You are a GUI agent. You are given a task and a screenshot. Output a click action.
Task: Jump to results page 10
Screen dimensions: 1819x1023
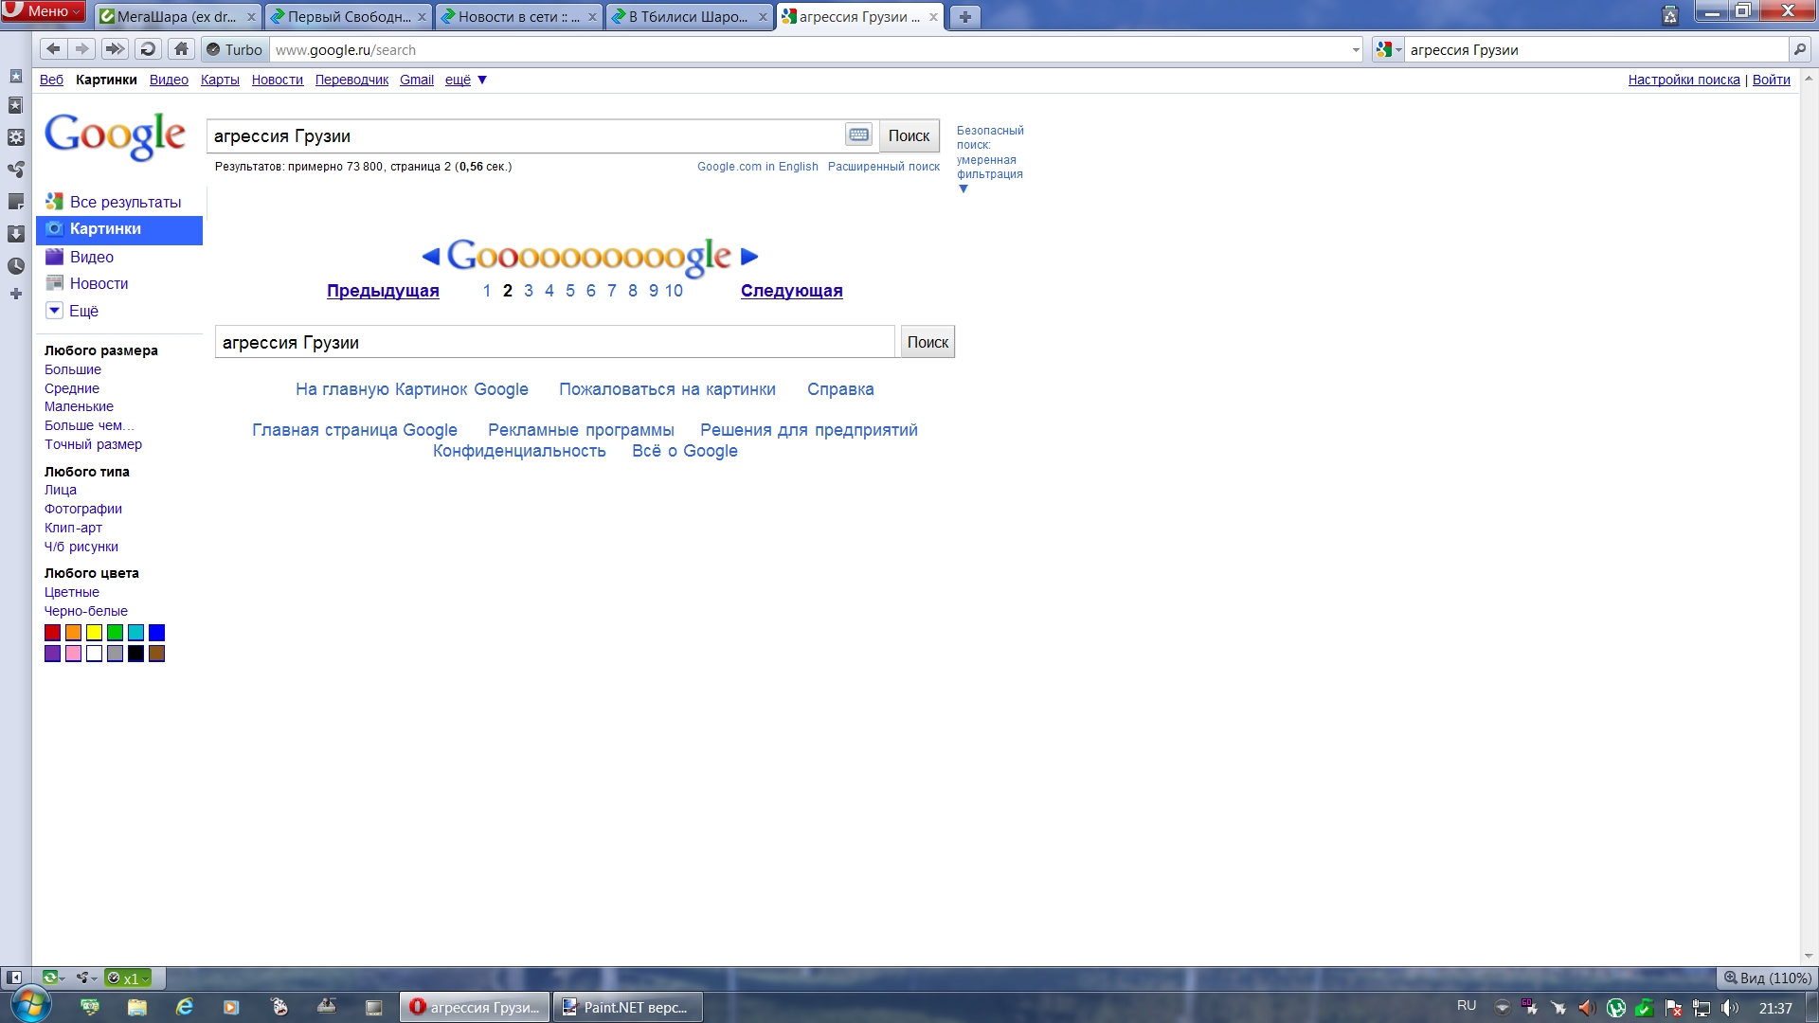[x=674, y=291]
